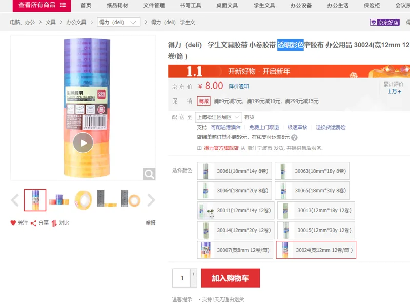The height and width of the screenshot is (306, 410).
Task: Select second thumbnail with loose tape rolls
Action: [59, 200]
